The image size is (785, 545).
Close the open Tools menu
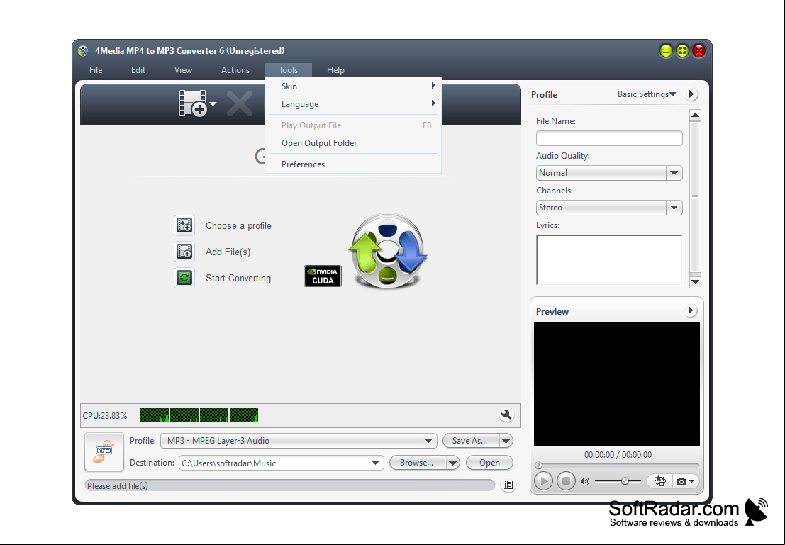[x=289, y=70]
